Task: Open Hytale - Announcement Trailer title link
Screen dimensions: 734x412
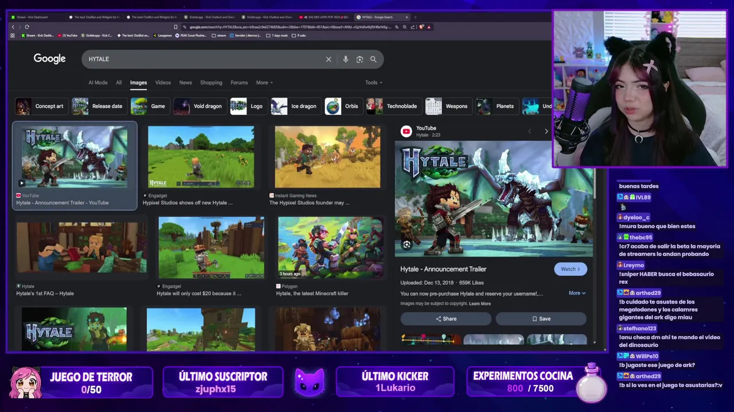Action: click(x=443, y=269)
